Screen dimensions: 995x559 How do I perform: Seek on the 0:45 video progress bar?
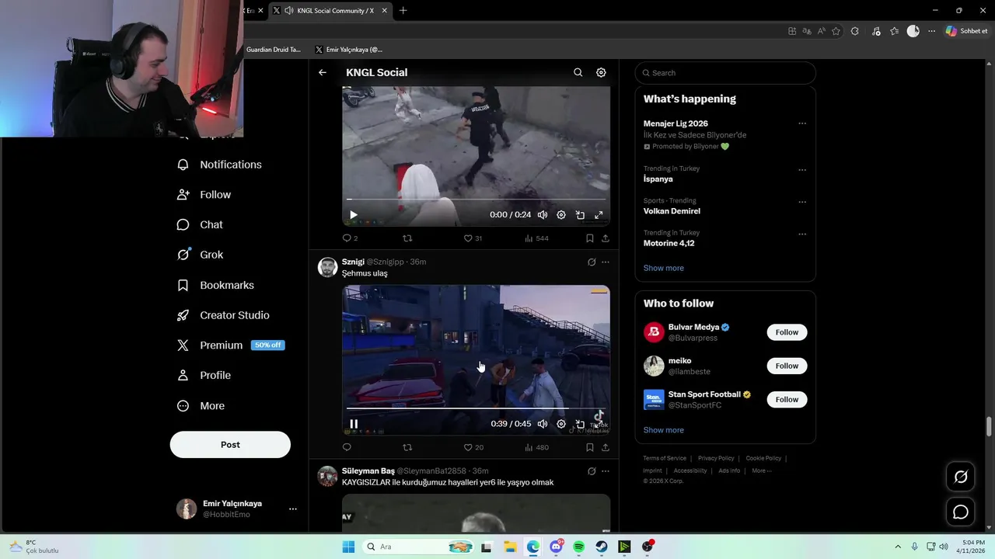tap(476, 408)
